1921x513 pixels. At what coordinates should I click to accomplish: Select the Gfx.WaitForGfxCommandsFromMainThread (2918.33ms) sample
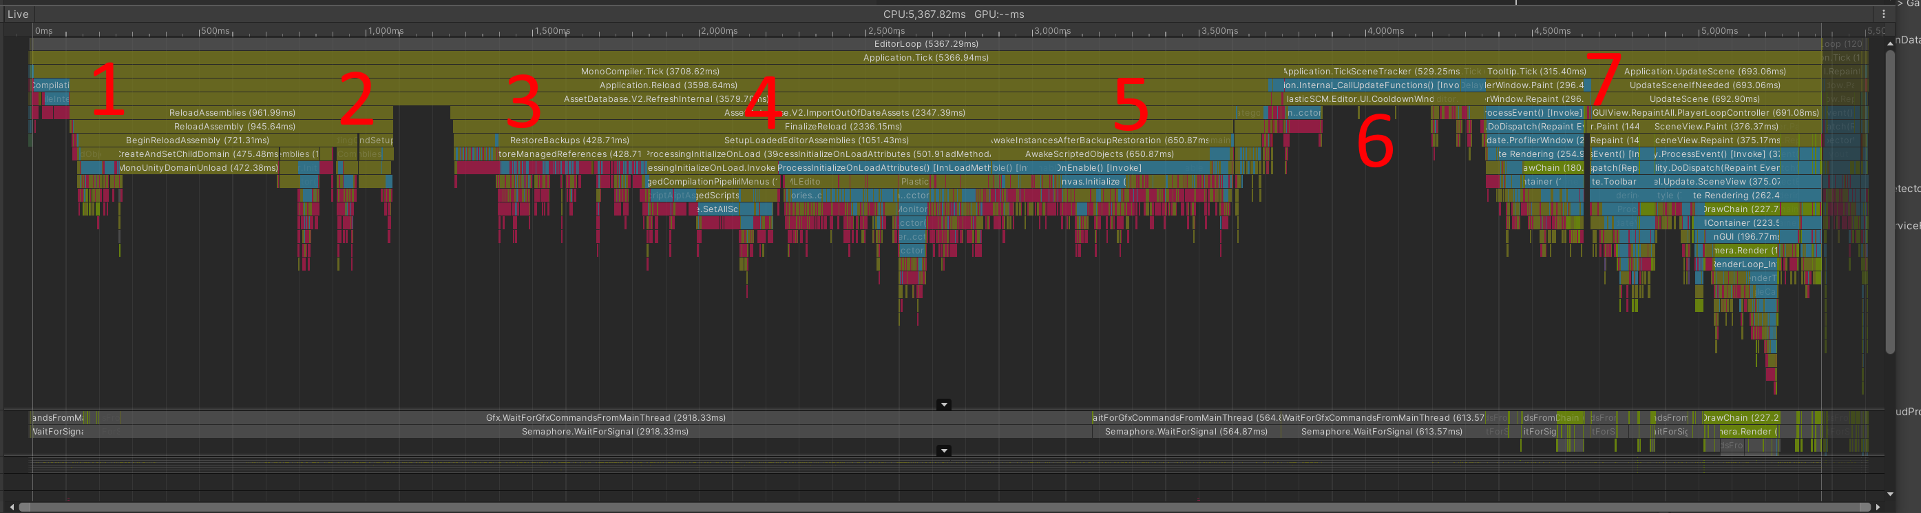605,417
